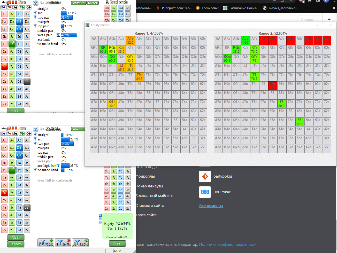The width and height of the screenshot is (337, 253).
Task: Open the Все комнаты link
Action: 211,206
